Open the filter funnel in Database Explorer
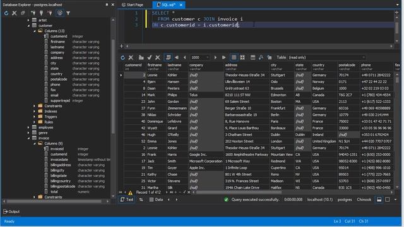This screenshot has height=227, width=404. coord(68,13)
